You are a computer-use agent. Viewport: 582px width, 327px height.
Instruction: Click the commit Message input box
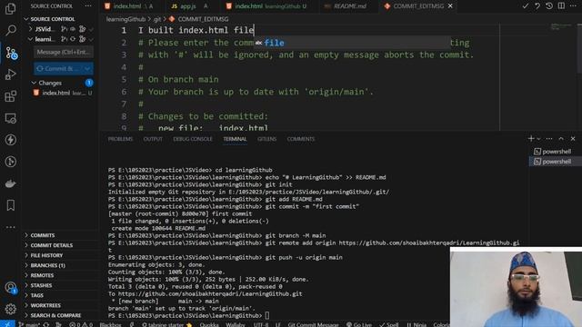64,53
